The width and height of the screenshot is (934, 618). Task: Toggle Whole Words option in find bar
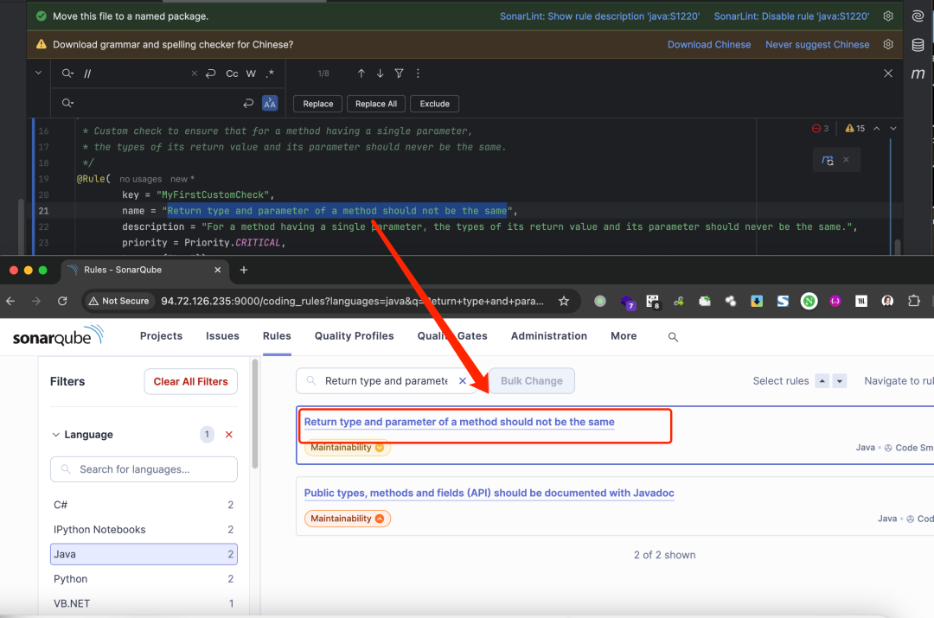click(251, 74)
